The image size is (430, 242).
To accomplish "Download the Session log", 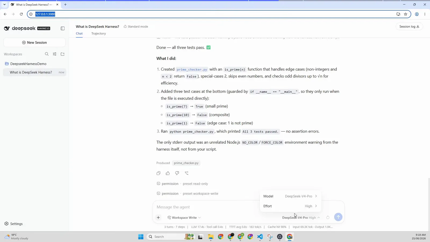I will point(409,26).
